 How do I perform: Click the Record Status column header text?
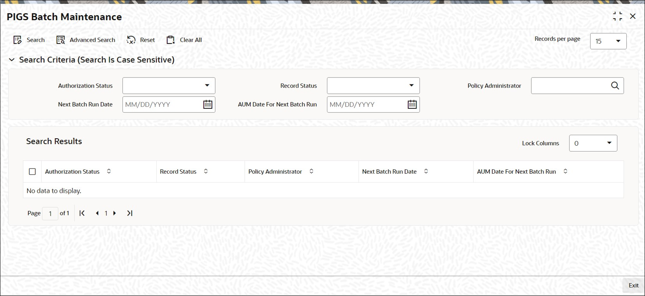pos(178,171)
